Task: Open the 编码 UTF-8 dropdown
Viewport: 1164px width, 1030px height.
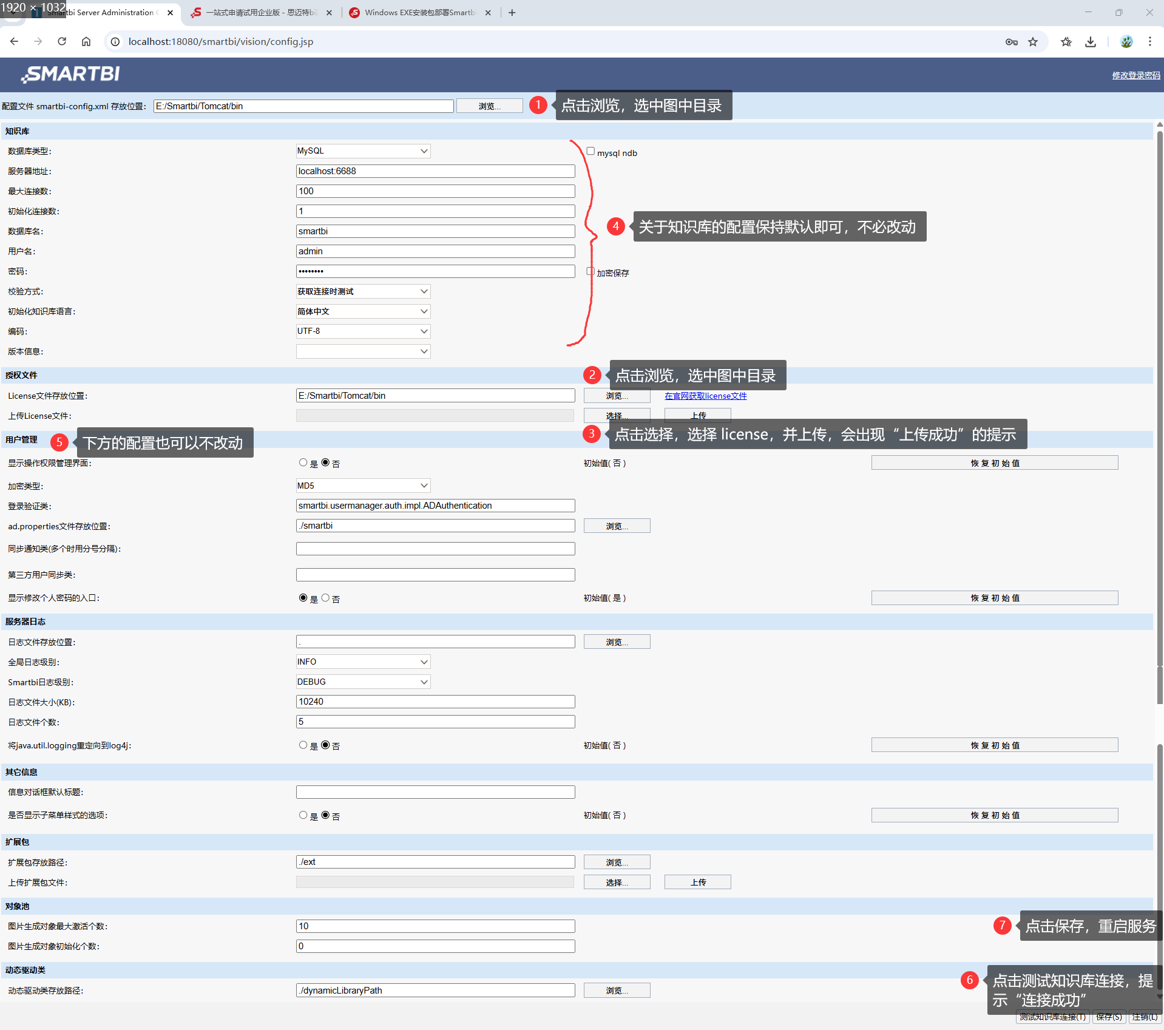Action: point(363,331)
